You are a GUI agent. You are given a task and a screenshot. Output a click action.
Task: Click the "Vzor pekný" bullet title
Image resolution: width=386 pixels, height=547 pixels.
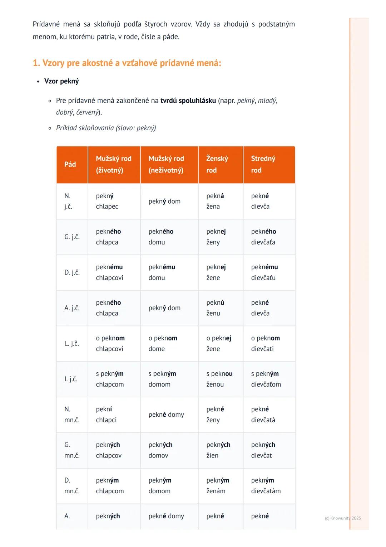tap(61, 81)
